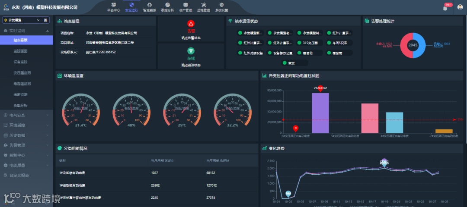
Task: Switch to 安全运行 top navigation tab
Action: coord(131,7)
